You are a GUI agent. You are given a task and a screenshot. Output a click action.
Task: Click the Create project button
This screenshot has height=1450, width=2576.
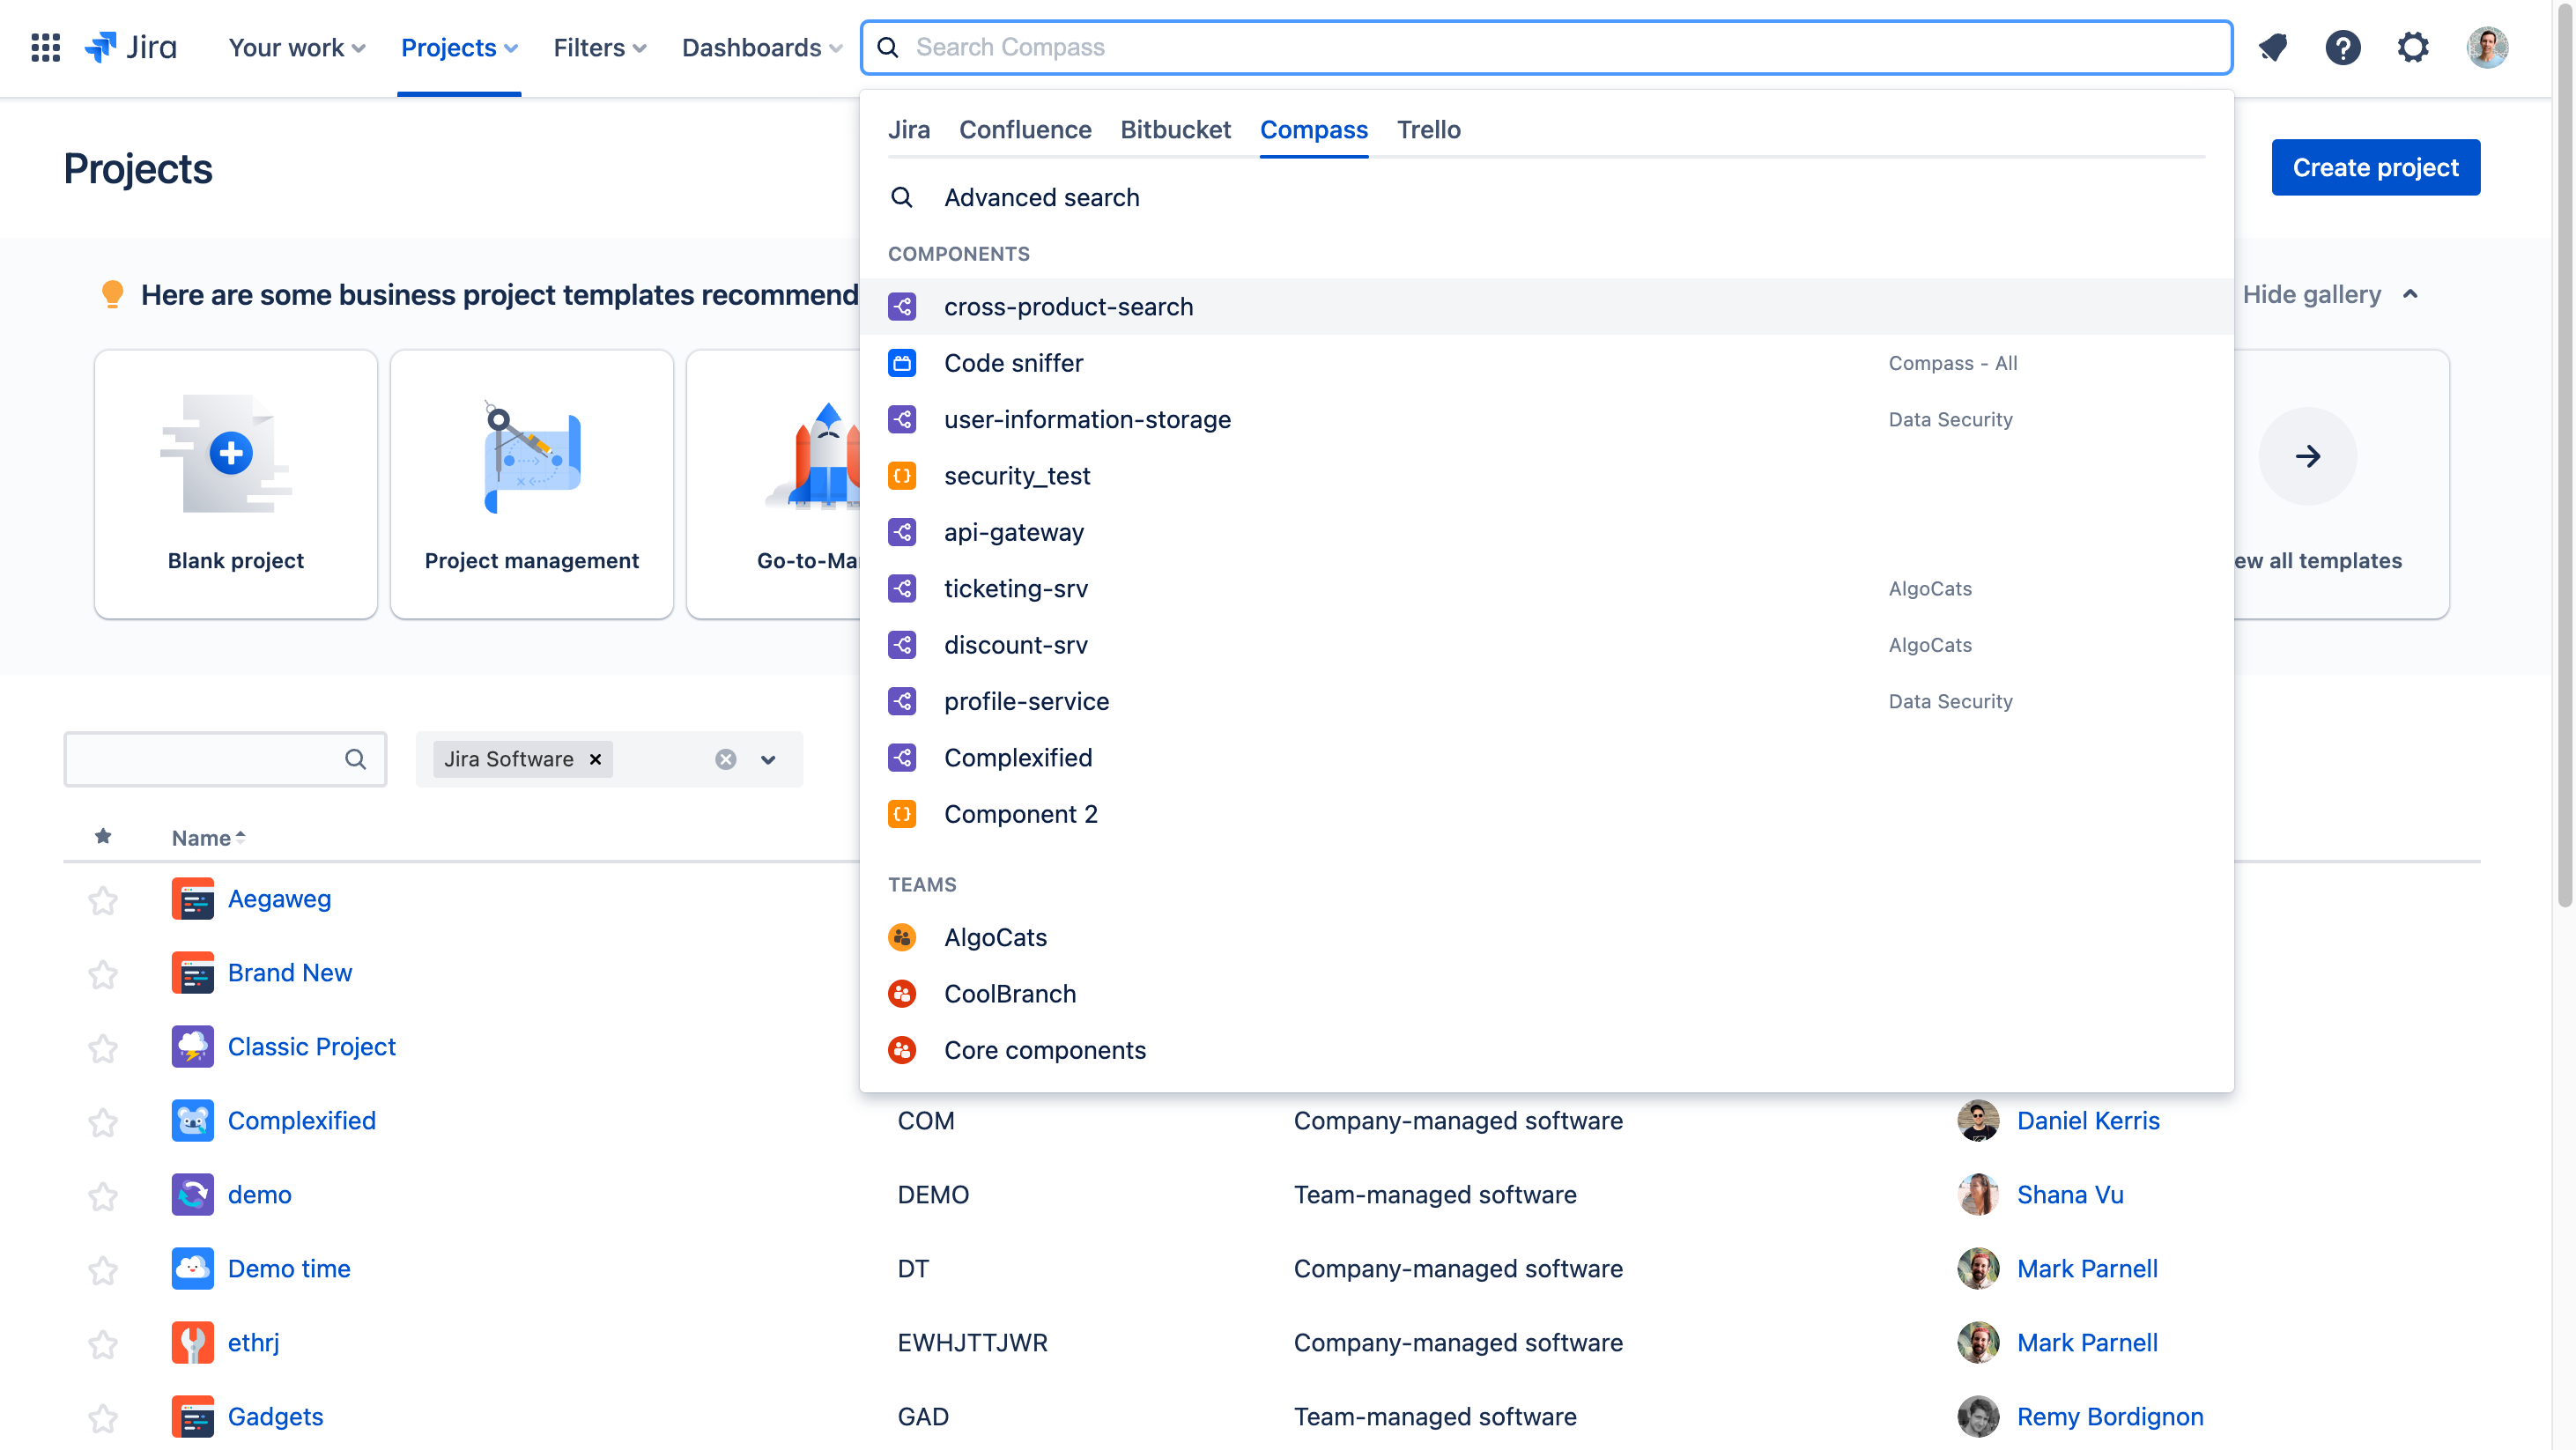coord(2375,167)
